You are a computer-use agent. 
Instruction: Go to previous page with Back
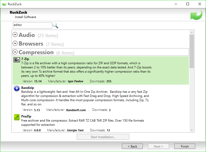[x=132, y=146]
